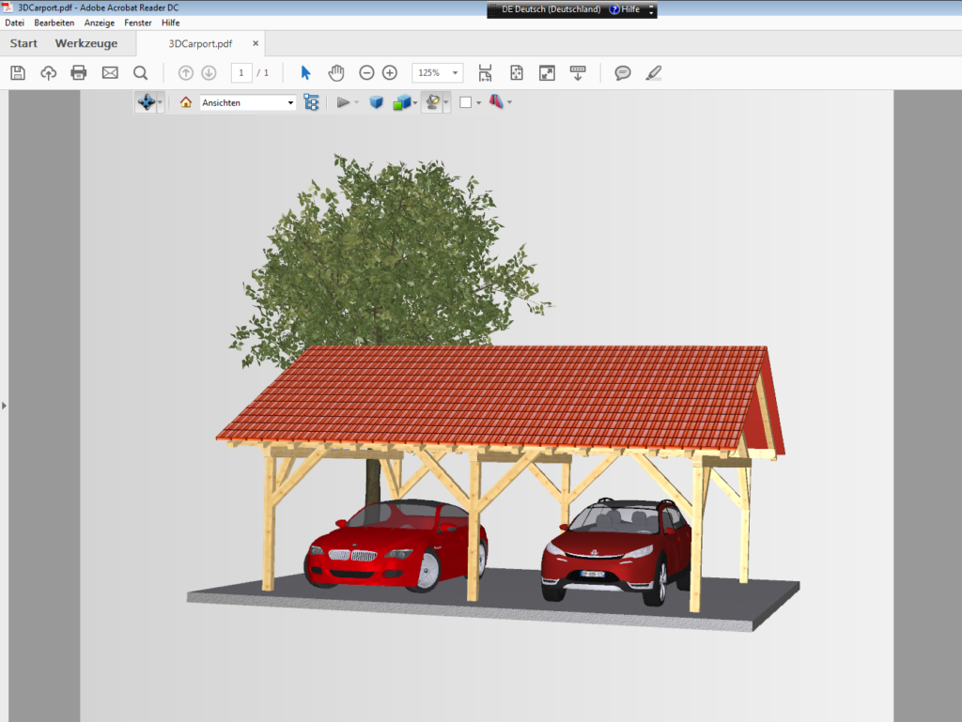
Task: Play the 3D animation
Action: click(345, 103)
